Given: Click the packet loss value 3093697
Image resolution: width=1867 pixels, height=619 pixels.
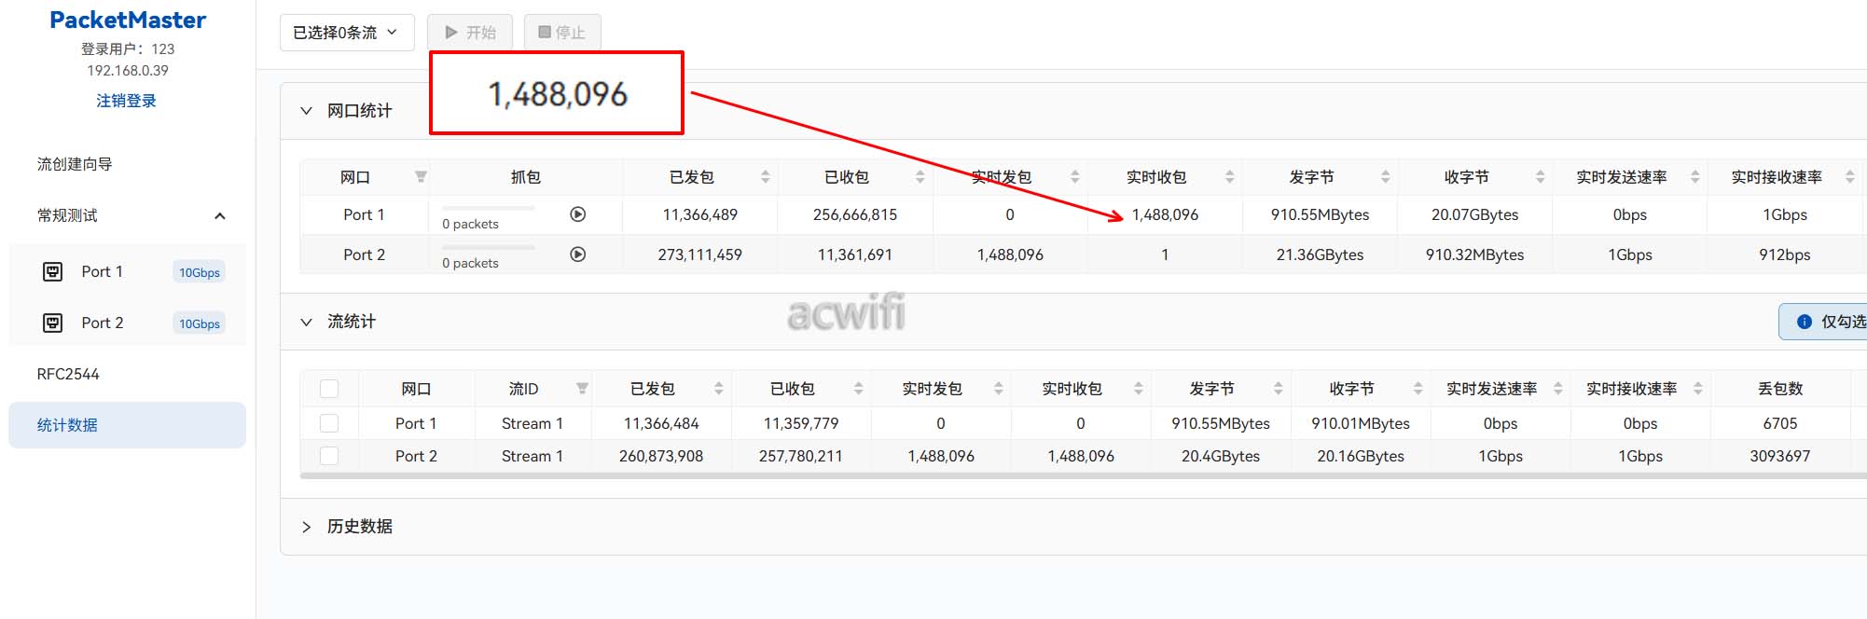Looking at the screenshot, I should tap(1780, 456).
